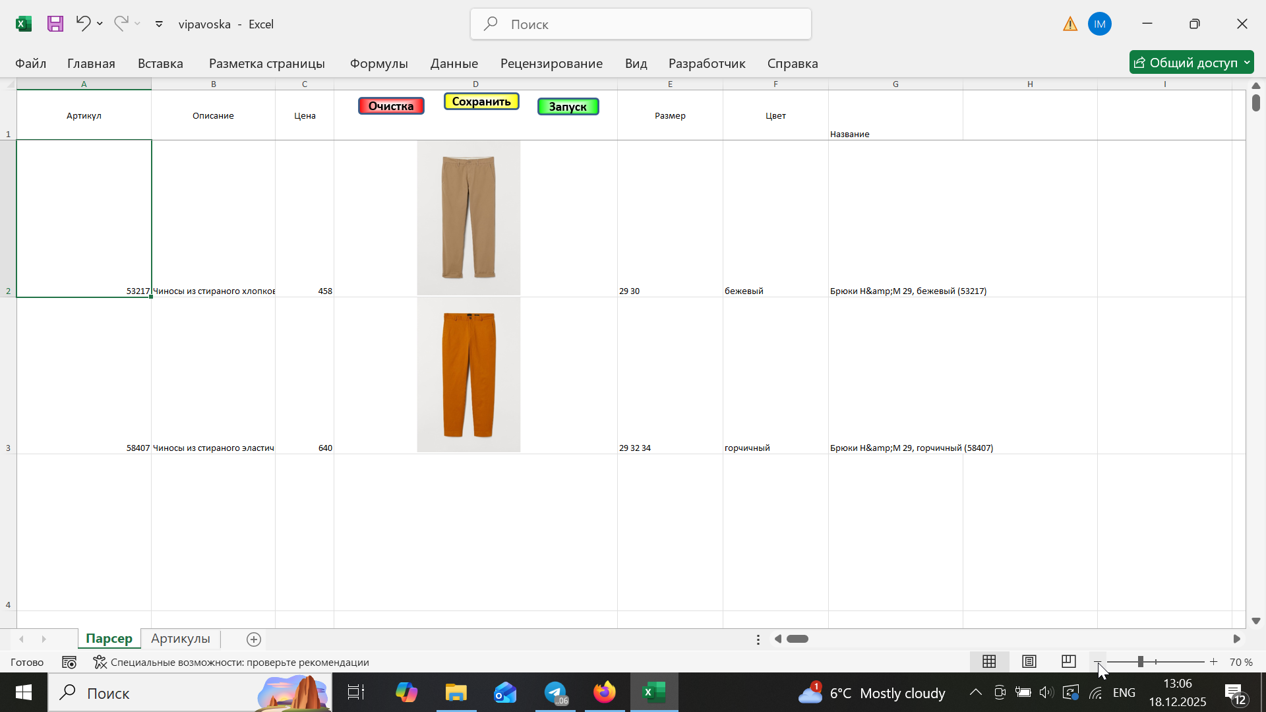The width and height of the screenshot is (1266, 712).
Task: Select Normal view grid icon
Action: click(x=989, y=662)
